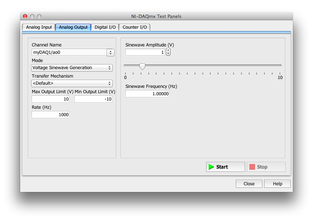313x220 pixels.
Task: Click the Close button
Action: point(249,184)
